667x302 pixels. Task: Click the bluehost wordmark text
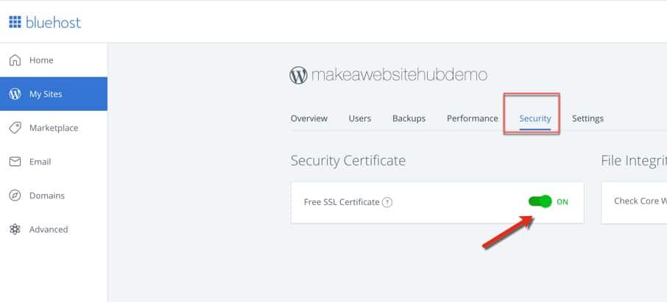pos(53,22)
